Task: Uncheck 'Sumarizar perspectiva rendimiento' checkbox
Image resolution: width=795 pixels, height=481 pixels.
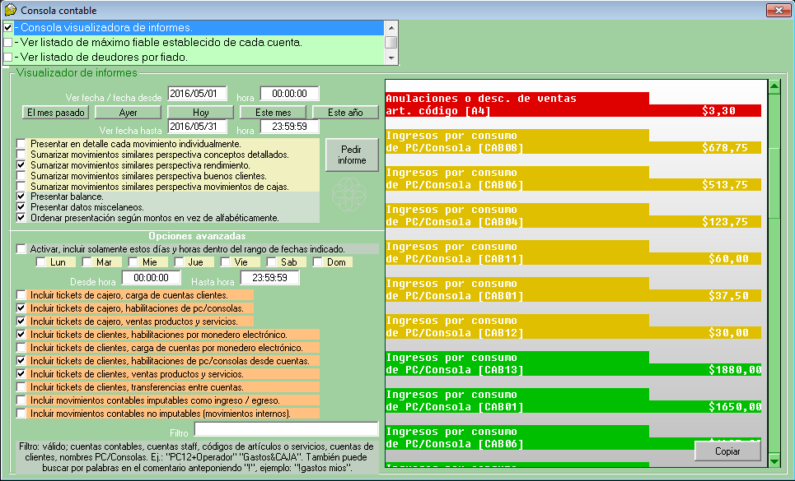Action: coord(21,165)
